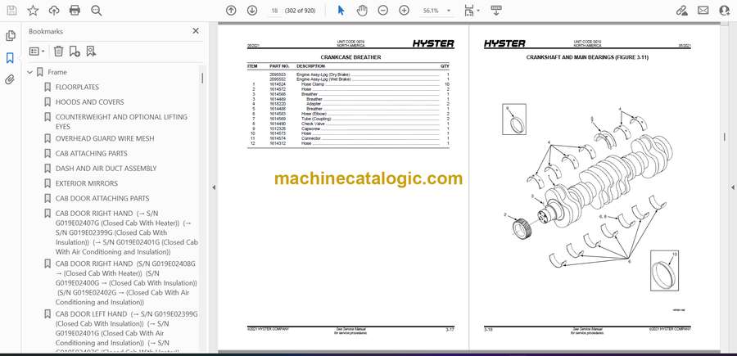The width and height of the screenshot is (737, 356).
Task: Open the dropdown arrow beside the page fit tool
Action: [x=478, y=11]
